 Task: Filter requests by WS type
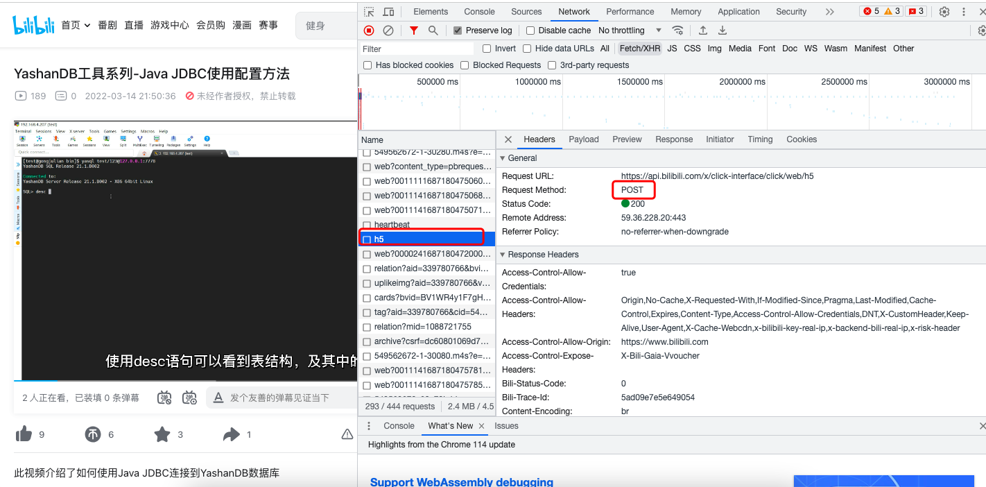click(811, 49)
